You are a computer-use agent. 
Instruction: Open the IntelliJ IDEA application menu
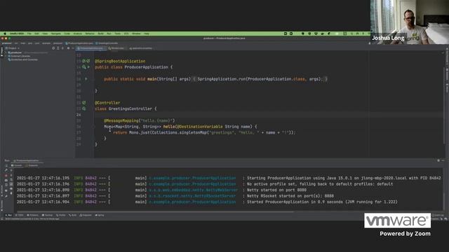pos(17,34)
